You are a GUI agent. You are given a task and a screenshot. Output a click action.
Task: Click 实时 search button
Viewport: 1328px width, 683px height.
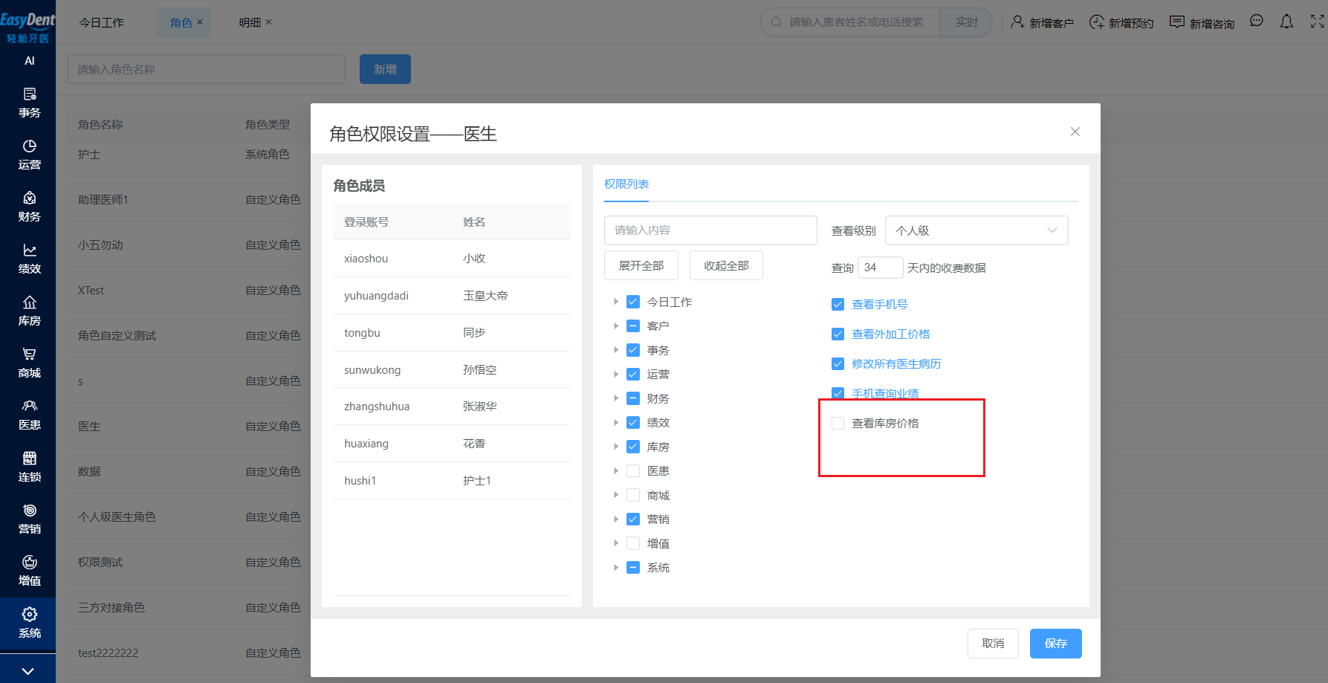pyautogui.click(x=966, y=22)
